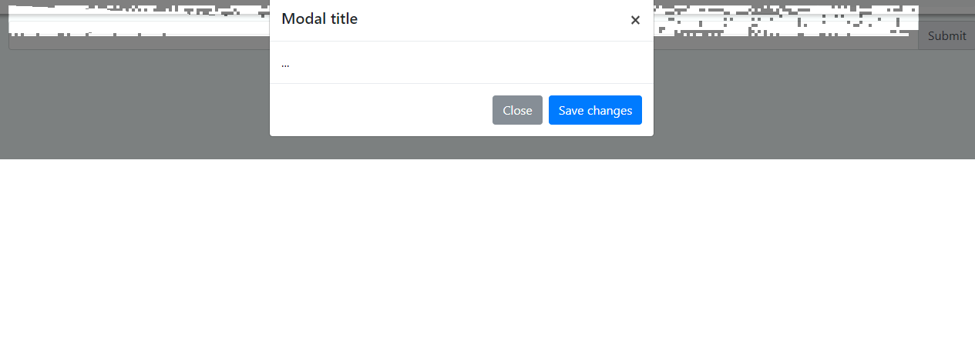
Task: Click the word changes in Save changes
Action: (610, 111)
